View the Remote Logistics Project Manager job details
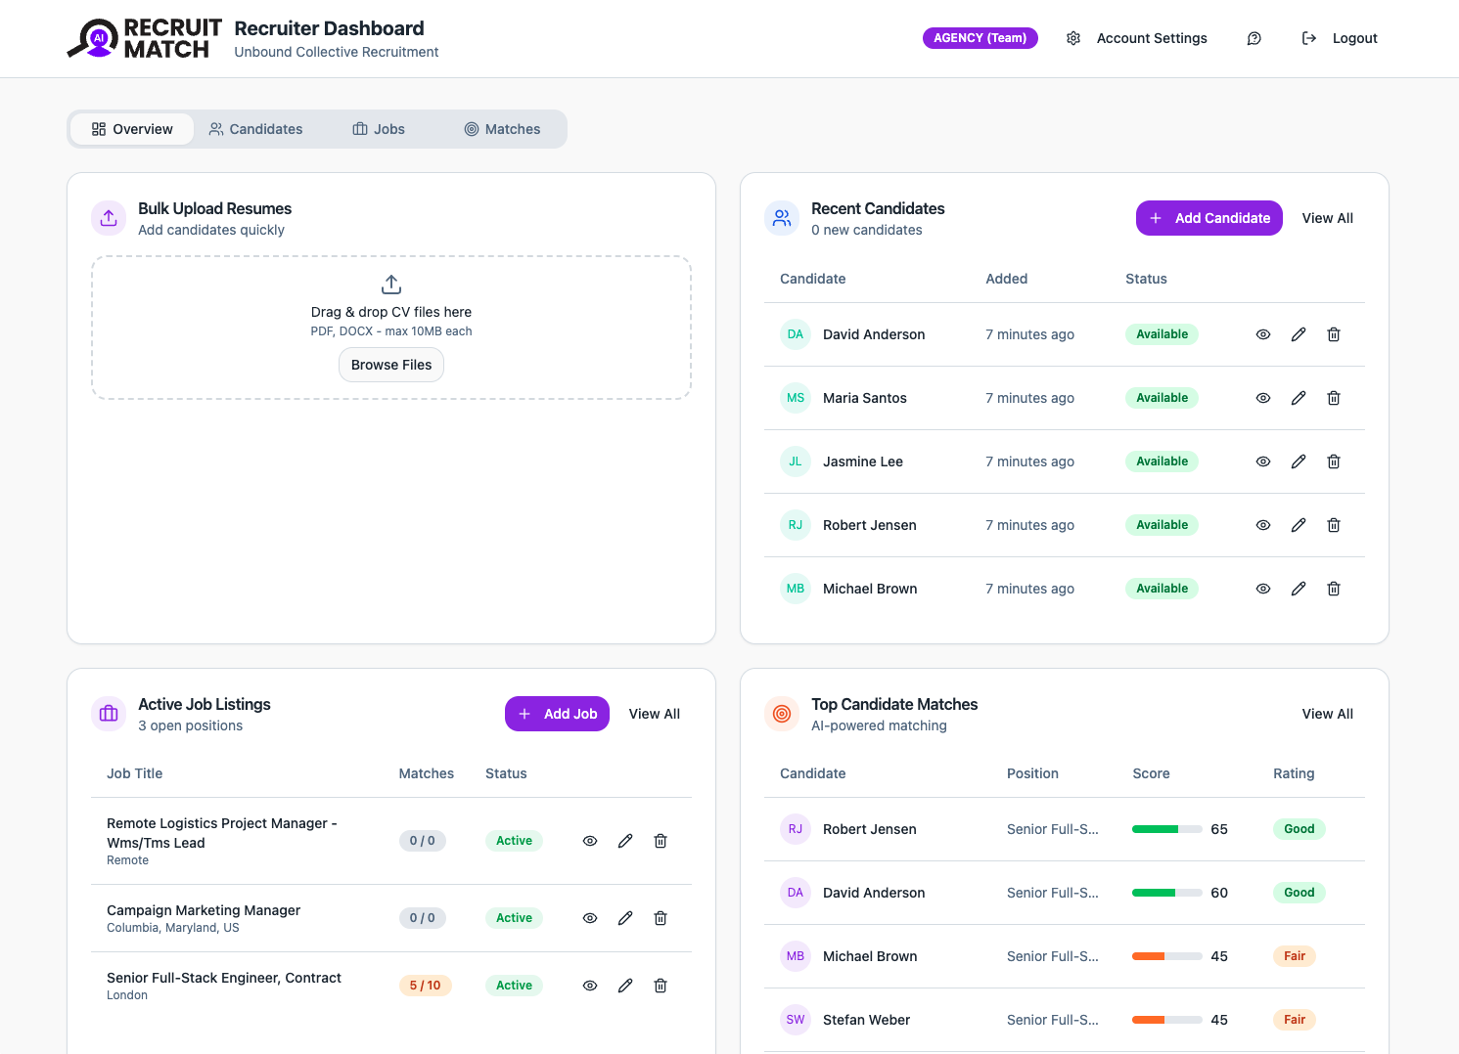This screenshot has width=1459, height=1054. (589, 841)
